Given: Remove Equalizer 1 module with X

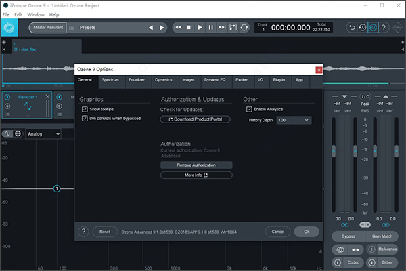Looking at the screenshot, I should (47, 96).
